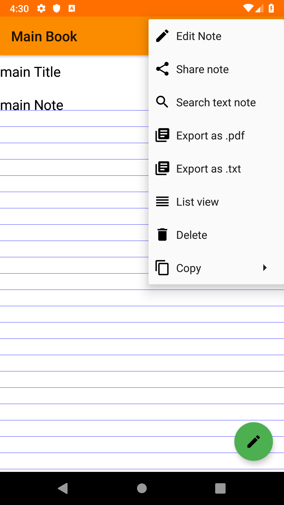The image size is (284, 505).
Task: Select the Edit Note menu entry
Action: [x=199, y=36]
